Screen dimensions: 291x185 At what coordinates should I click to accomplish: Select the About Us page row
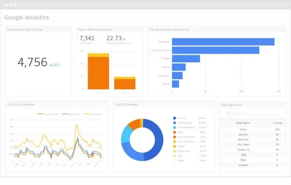coord(252,140)
